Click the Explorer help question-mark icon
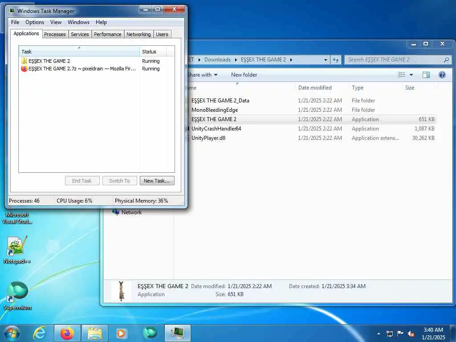This screenshot has width=456, height=342. tap(442, 75)
